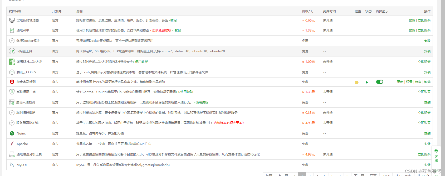The width and height of the screenshot is (445, 176).
Task: Click the Apache feather icon
Action: 12,144
